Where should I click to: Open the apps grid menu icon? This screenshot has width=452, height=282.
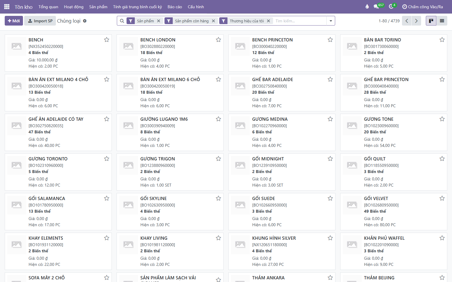click(x=7, y=6)
